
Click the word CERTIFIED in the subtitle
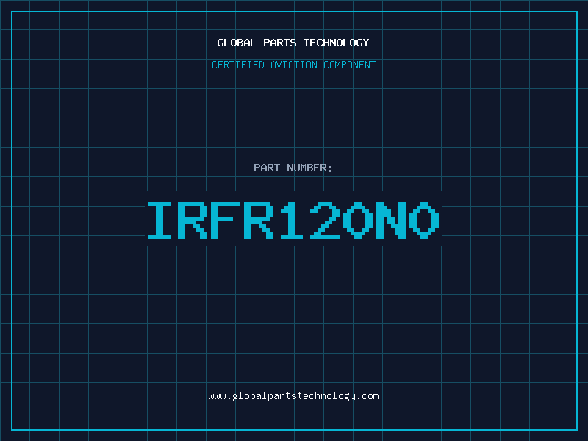(x=238, y=65)
